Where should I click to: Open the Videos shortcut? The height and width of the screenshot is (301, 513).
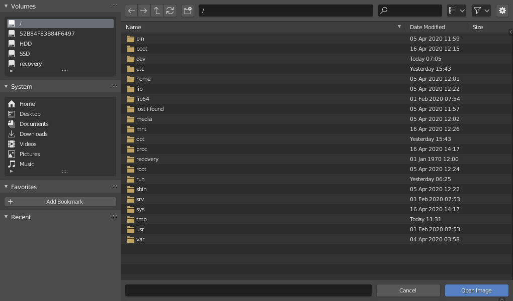[x=28, y=143]
